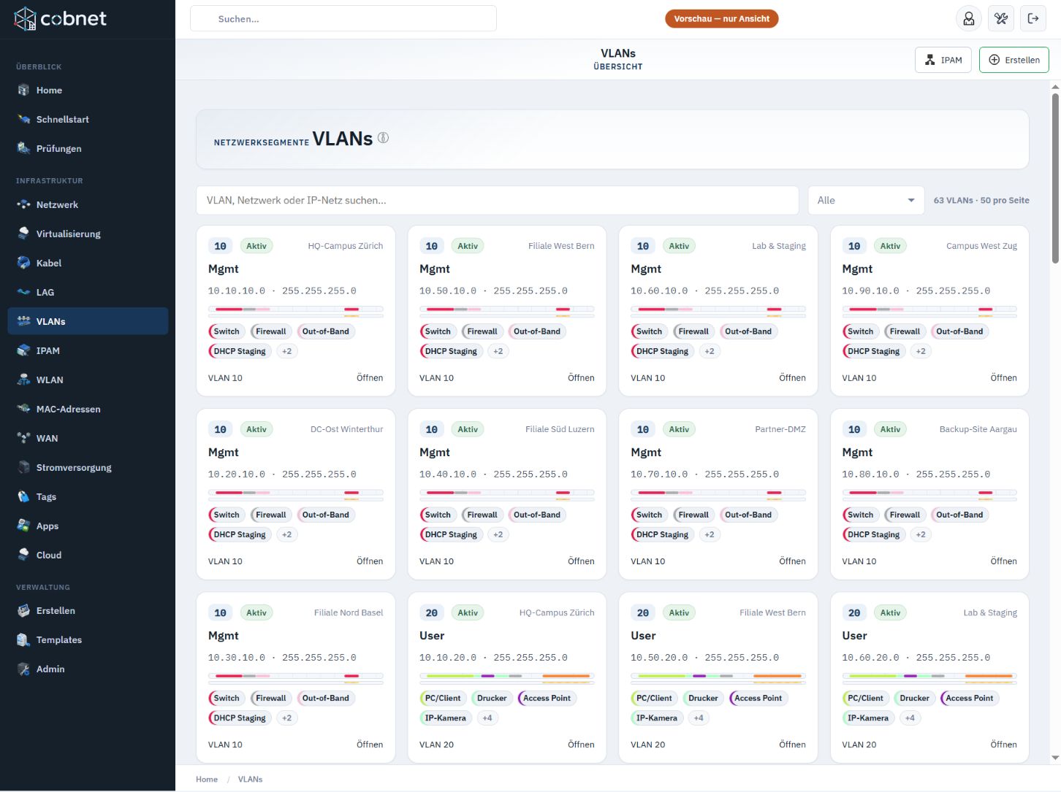Click Öffnen on the Partner-DMZ card

(x=792, y=561)
